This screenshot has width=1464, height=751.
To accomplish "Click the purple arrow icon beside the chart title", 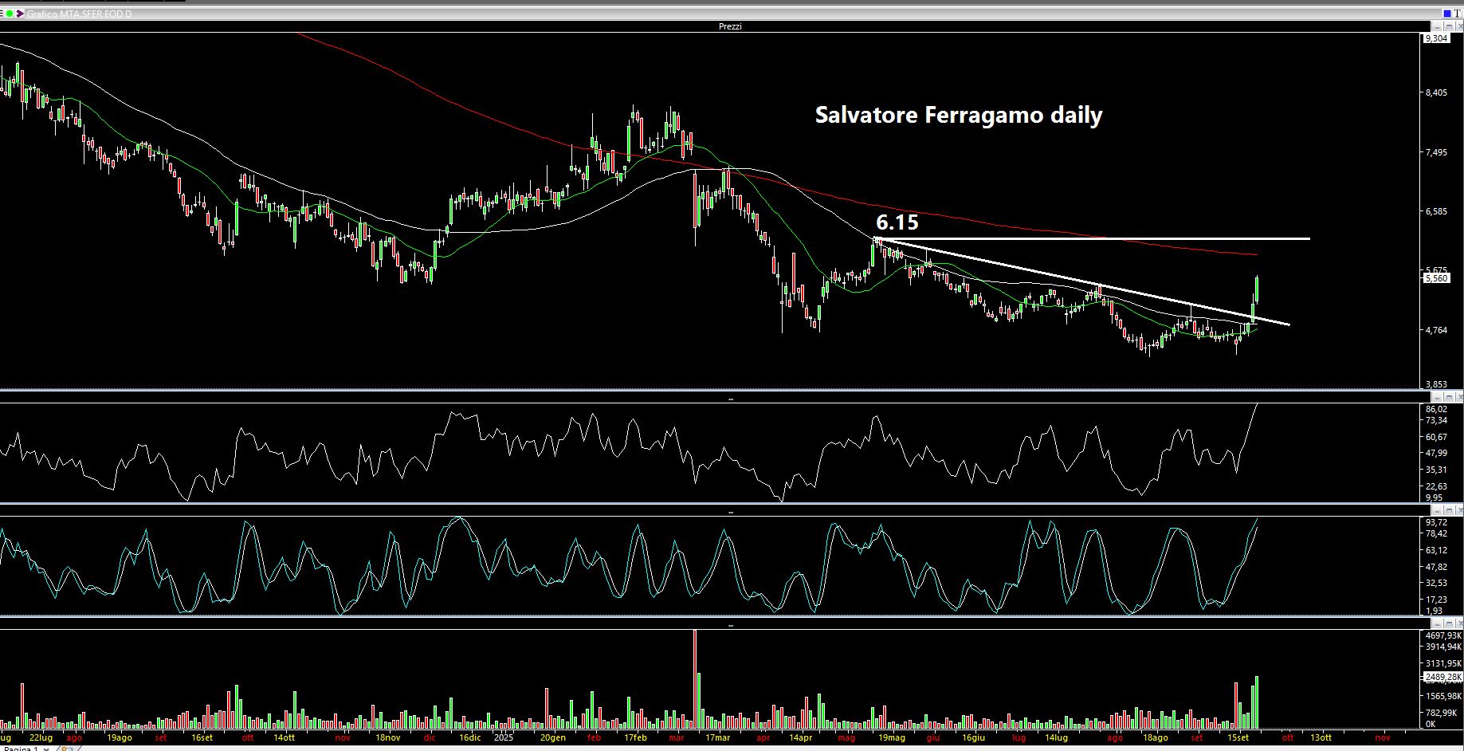I will pyautogui.click(x=20, y=14).
